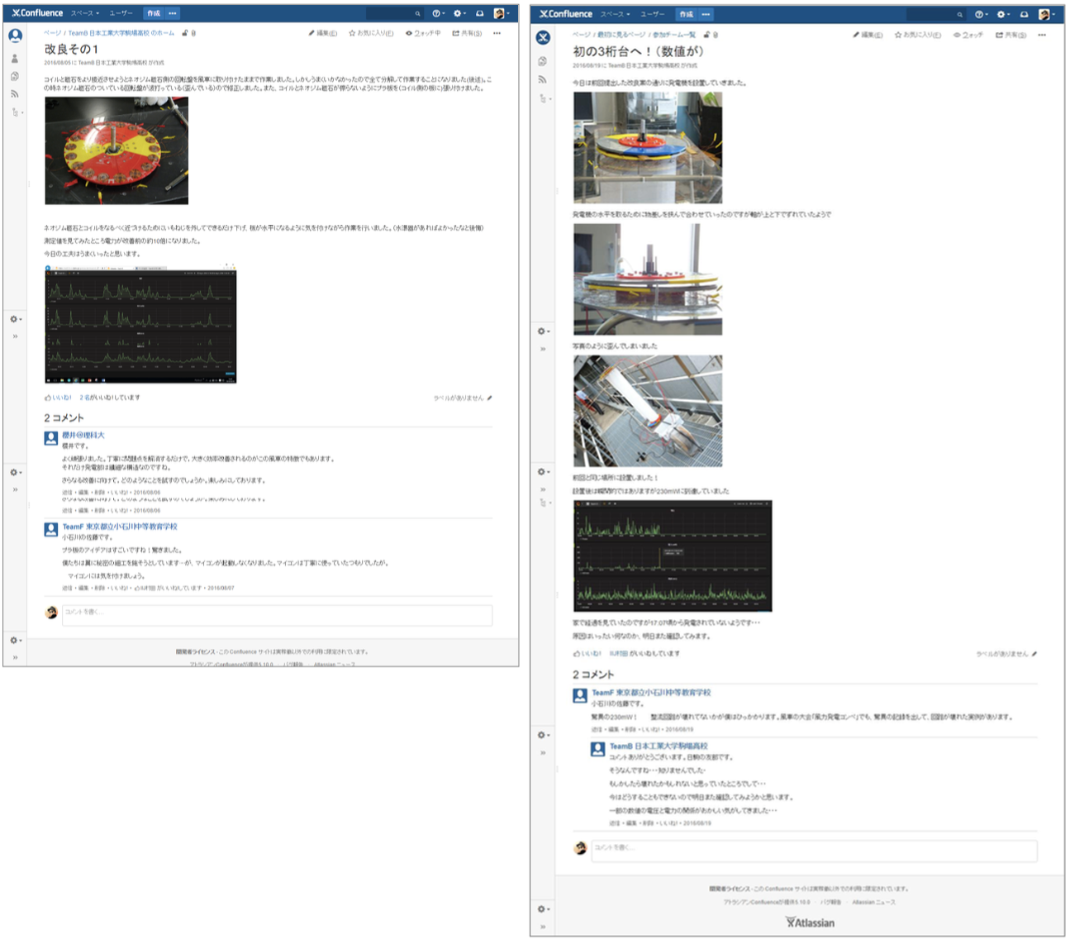Open the notifications icon in the right window header
This screenshot has width=1070, height=944.
tap(1024, 14)
